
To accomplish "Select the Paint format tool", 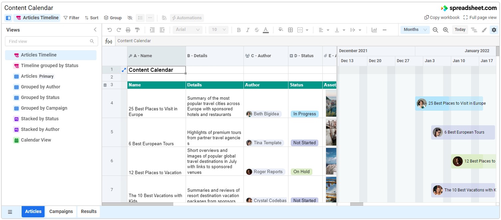I will pos(137,30).
